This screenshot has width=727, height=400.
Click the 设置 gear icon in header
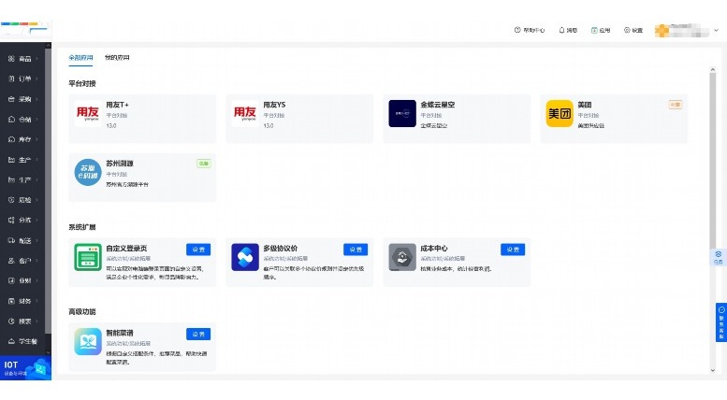tap(627, 30)
